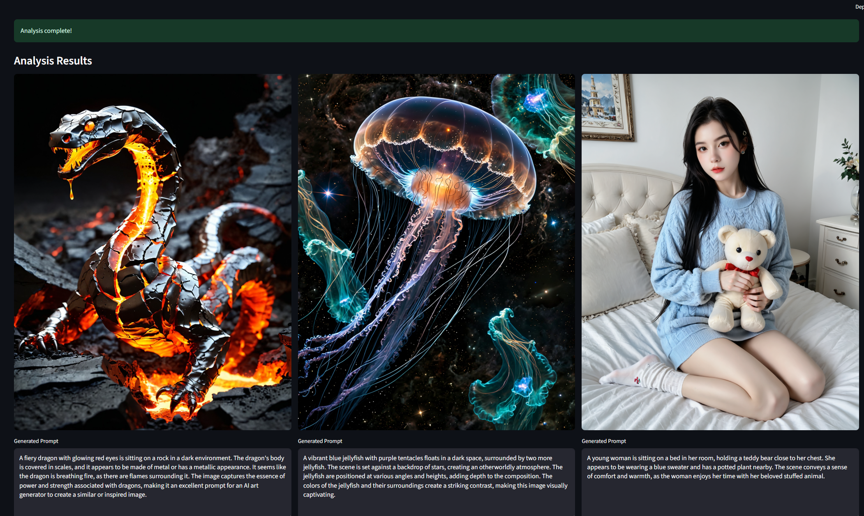864x516 pixels.
Task: Click the words 'A fiery dragon' in the prompt
Action: [x=38, y=458]
